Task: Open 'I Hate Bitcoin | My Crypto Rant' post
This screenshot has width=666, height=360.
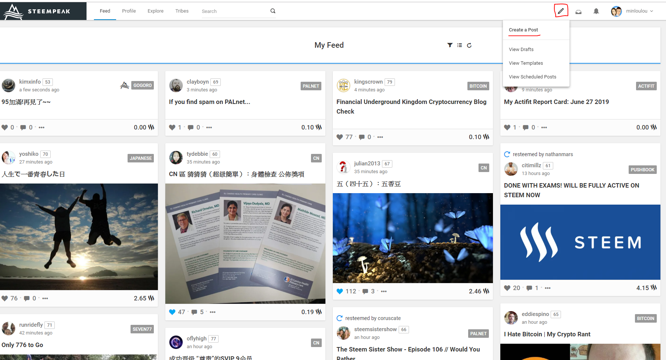Action: tap(547, 334)
